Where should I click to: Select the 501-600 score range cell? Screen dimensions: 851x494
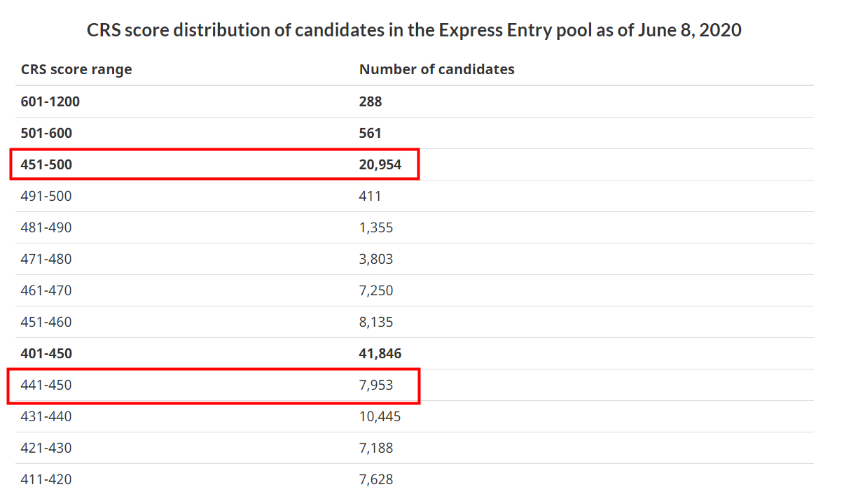coord(46,133)
